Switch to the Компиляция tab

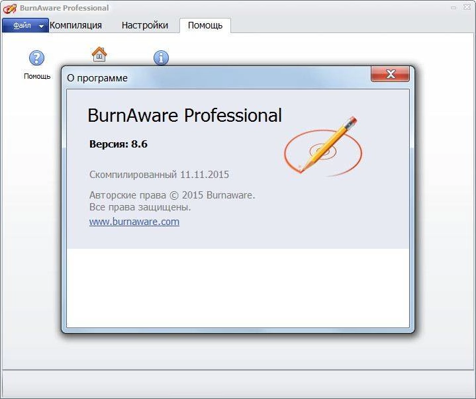(75, 25)
